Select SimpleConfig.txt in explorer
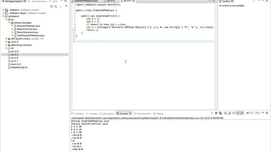 19,68
